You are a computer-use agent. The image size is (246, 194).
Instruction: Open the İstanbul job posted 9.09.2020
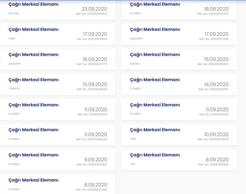coord(34,155)
